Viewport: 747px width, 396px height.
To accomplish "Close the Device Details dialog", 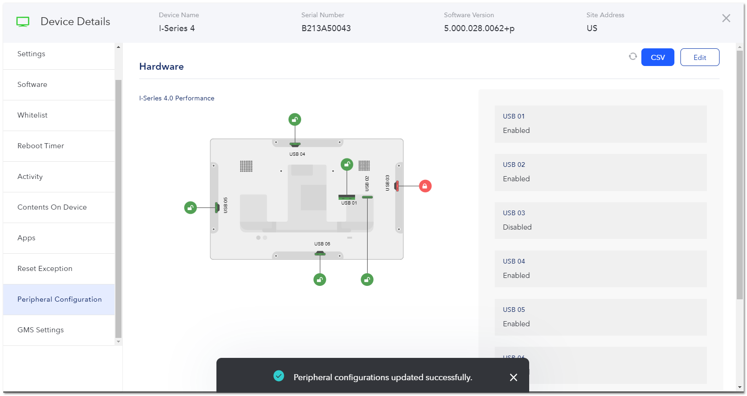I will (x=726, y=18).
